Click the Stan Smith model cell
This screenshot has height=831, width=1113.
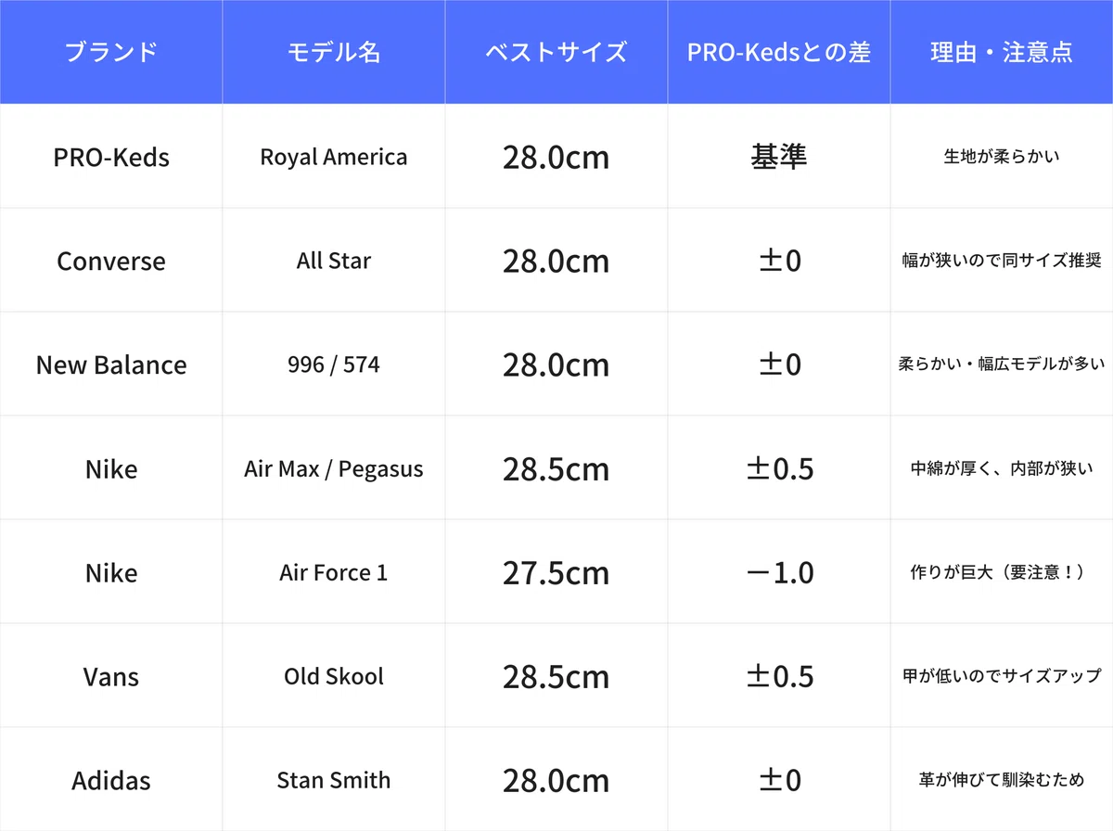click(334, 780)
